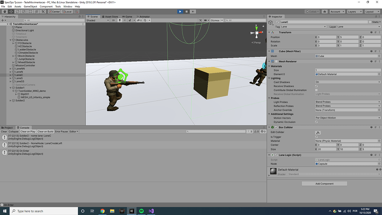Screen dimensions: 382x215
Task: Open Visual Studio Code from the taskbar
Action: [x=151, y=211]
